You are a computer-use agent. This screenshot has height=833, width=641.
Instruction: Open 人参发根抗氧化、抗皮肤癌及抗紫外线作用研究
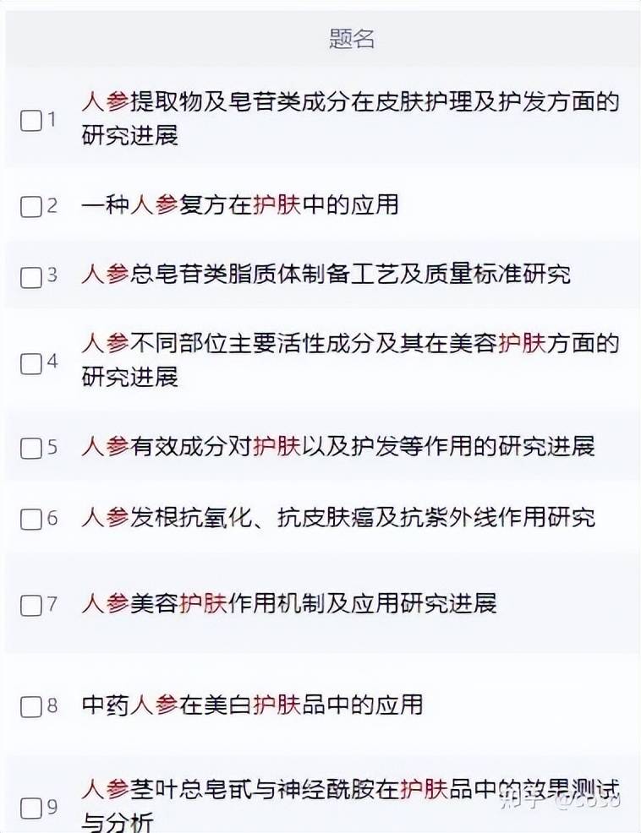[x=338, y=517]
